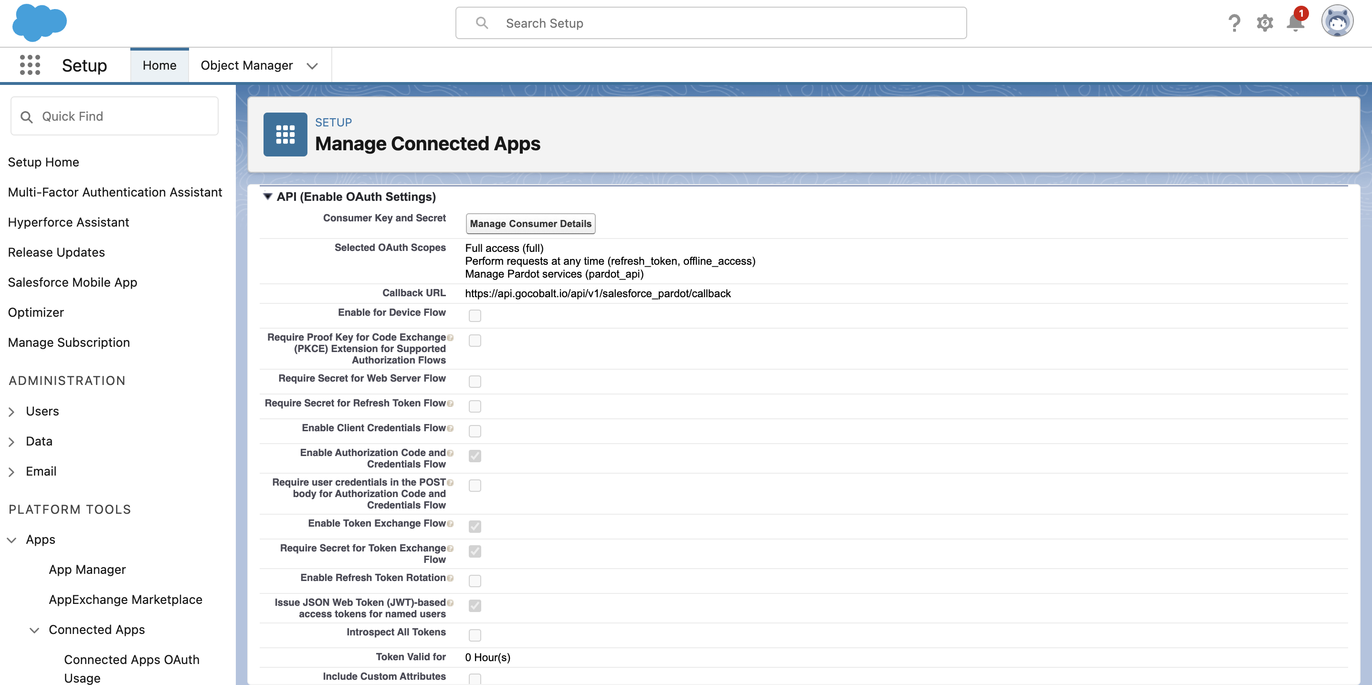Enable the Introspect All Tokens checkbox
The image size is (1372, 685).
point(475,635)
